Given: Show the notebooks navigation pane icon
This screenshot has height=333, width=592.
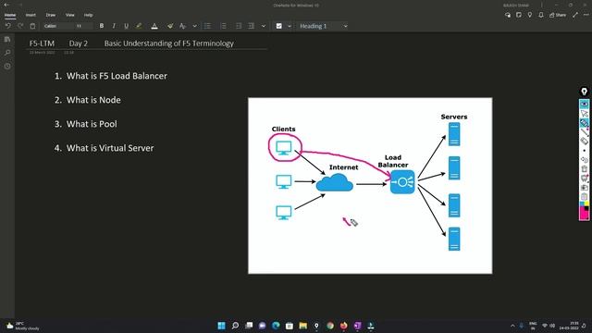Looking at the screenshot, I should 7,39.
